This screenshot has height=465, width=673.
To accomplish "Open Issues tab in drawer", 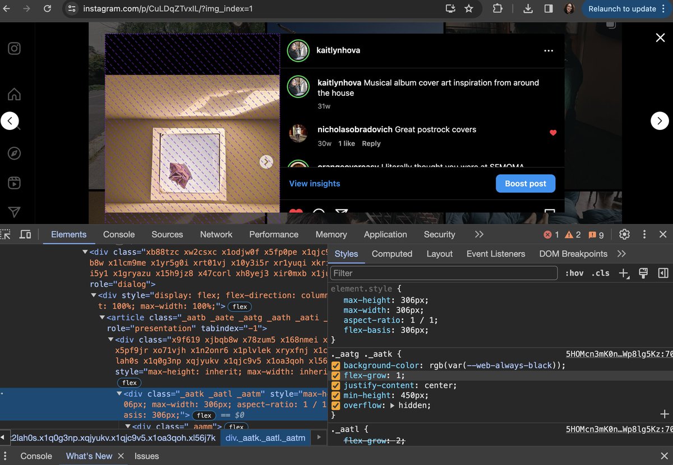I will (146, 456).
